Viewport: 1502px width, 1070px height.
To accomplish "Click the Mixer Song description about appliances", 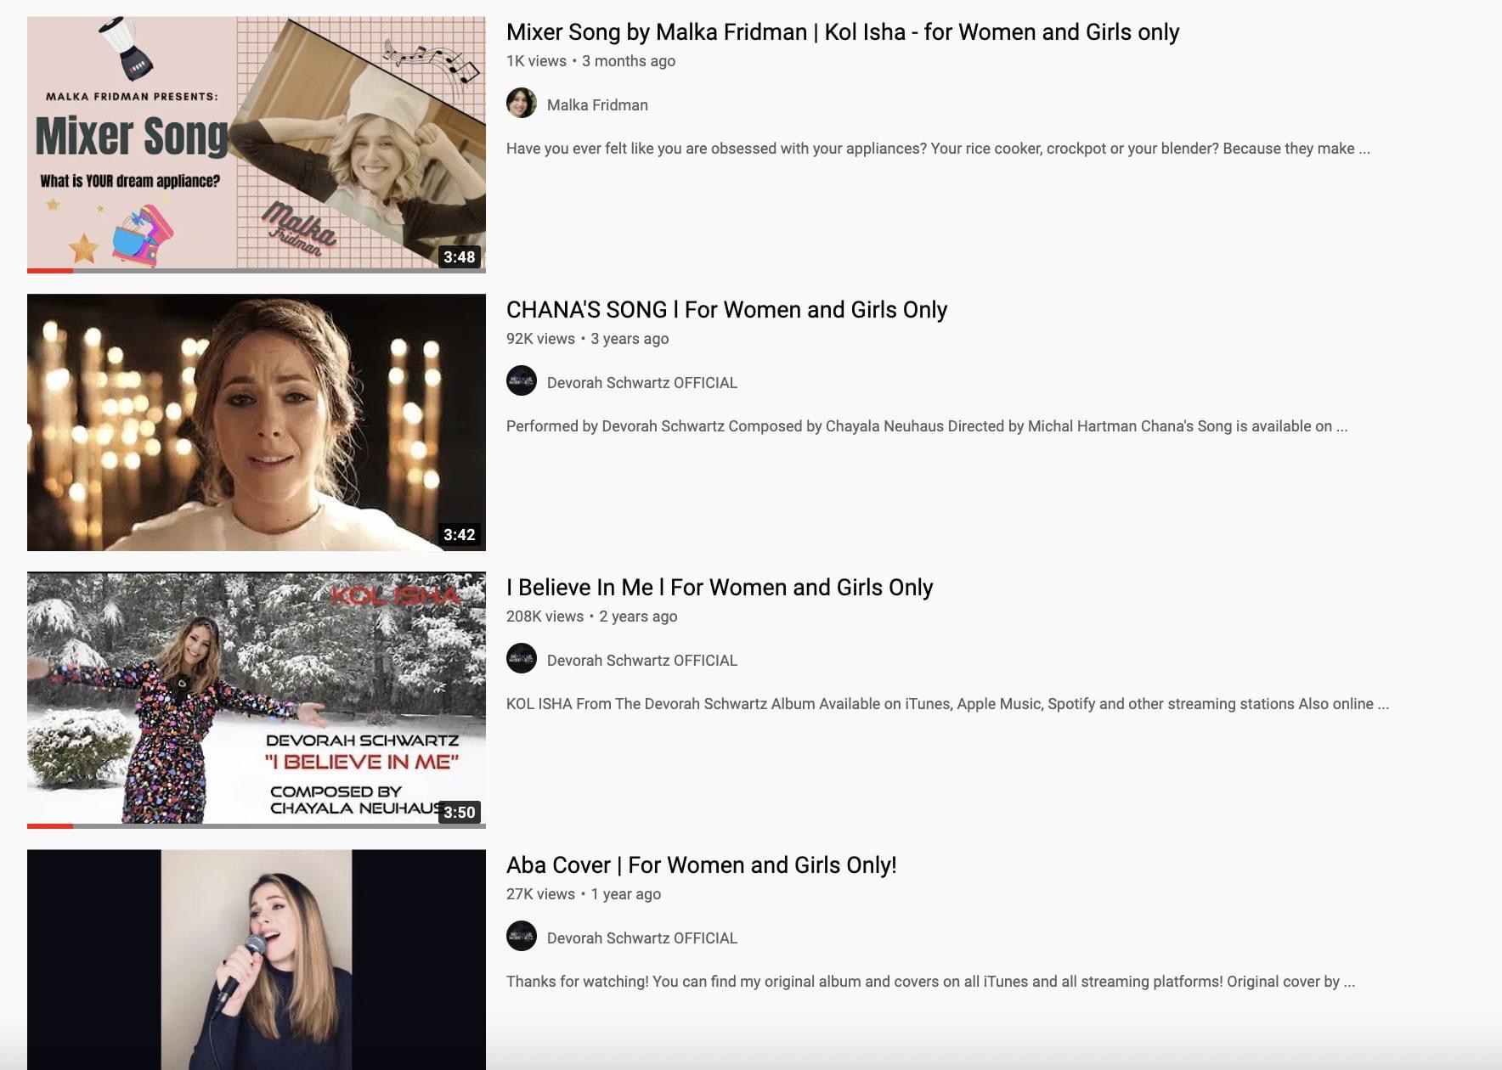I will pyautogui.click(x=938, y=149).
